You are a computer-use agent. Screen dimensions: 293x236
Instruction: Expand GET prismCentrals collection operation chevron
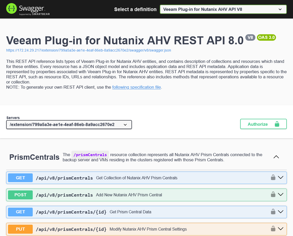tap(281, 178)
